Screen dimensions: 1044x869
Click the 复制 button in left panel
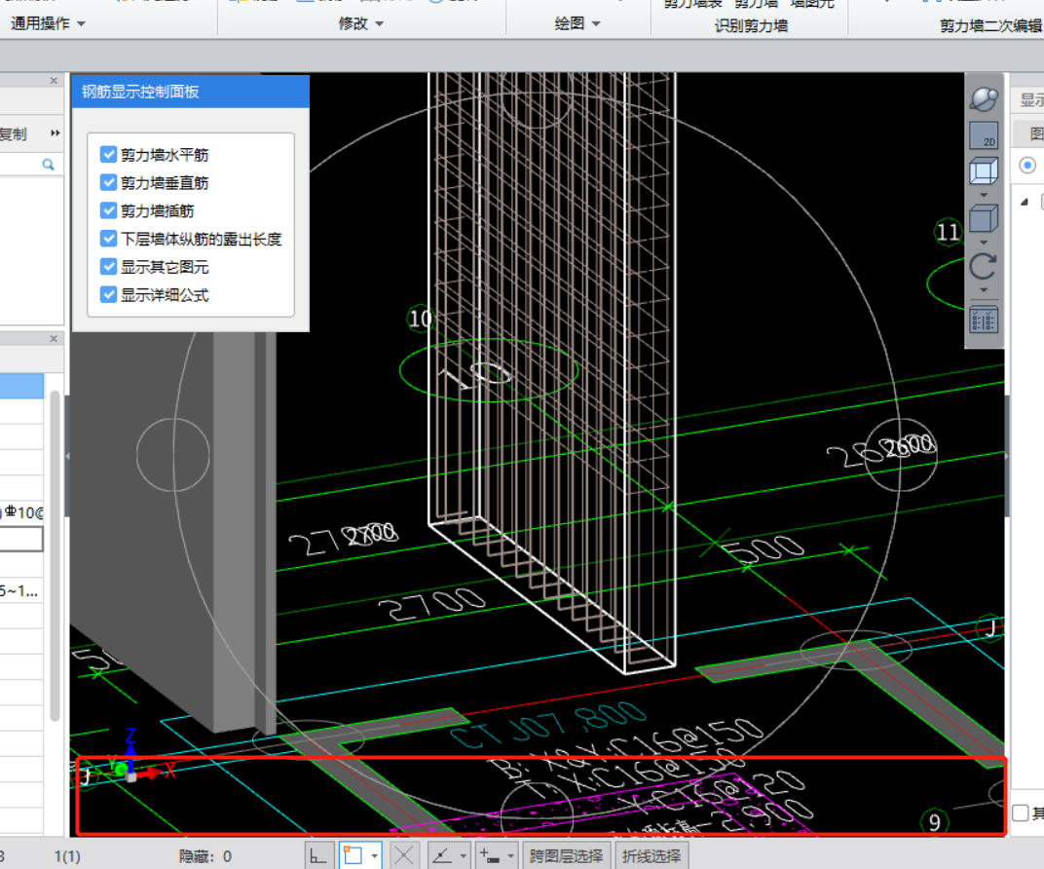[x=14, y=133]
